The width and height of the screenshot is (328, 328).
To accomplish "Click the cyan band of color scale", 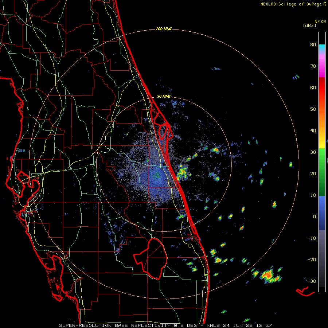I will (x=322, y=48).
